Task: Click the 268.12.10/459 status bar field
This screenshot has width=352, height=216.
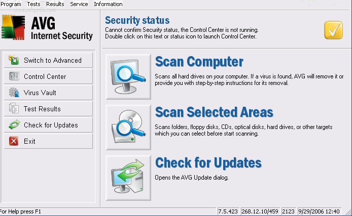Action: click(260, 211)
